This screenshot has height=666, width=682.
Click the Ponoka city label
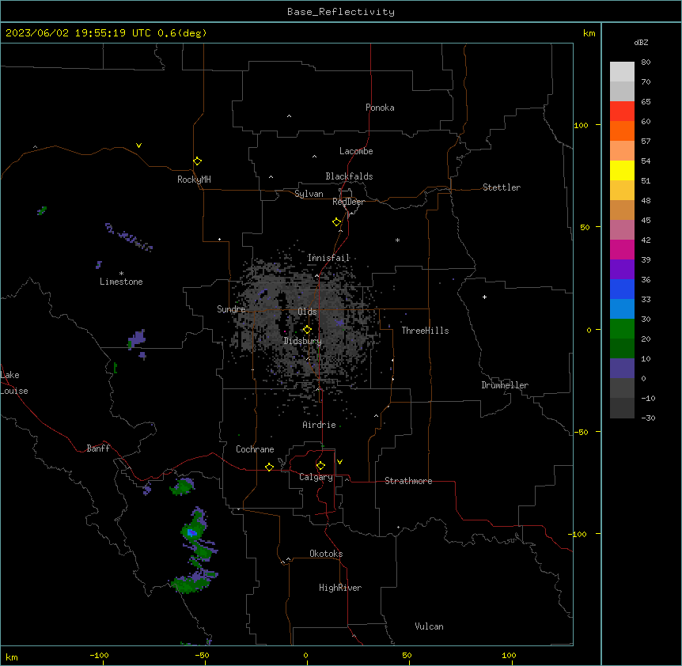380,108
